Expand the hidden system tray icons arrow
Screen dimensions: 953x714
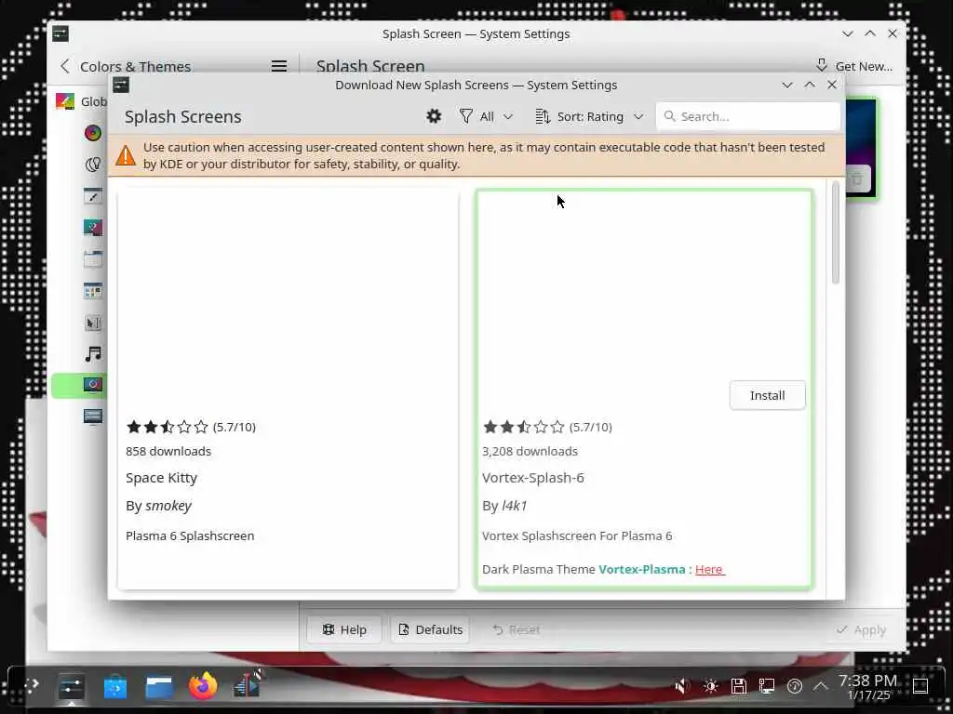coord(821,686)
